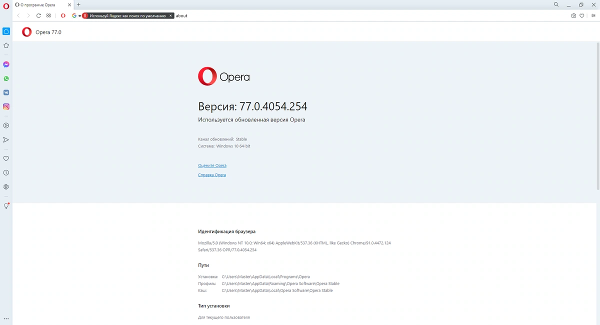Close the 'О программе Opera' tab
600x325 pixels.
click(69, 4)
